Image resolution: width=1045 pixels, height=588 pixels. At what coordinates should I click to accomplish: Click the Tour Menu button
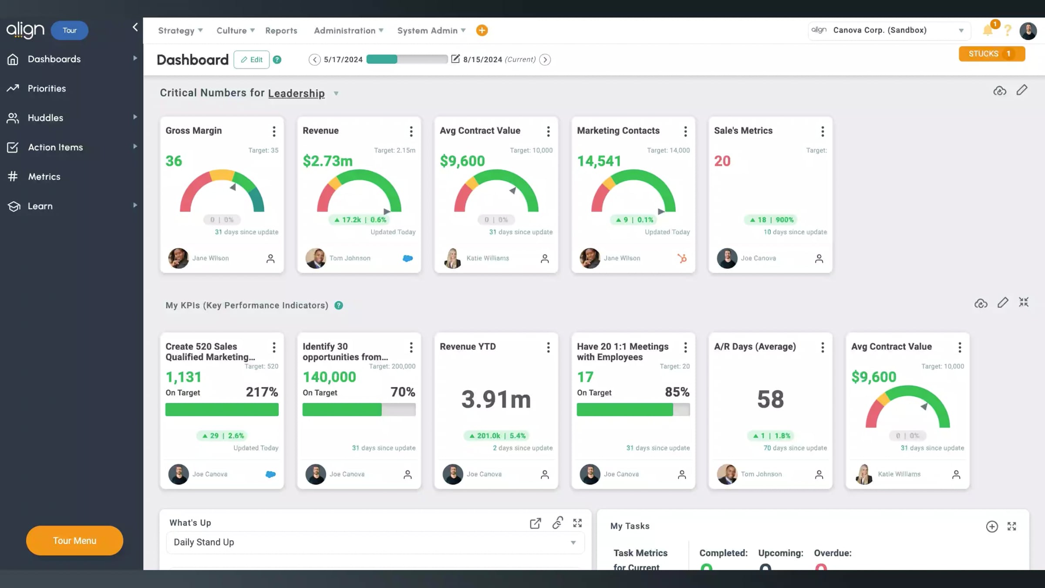[74, 541]
